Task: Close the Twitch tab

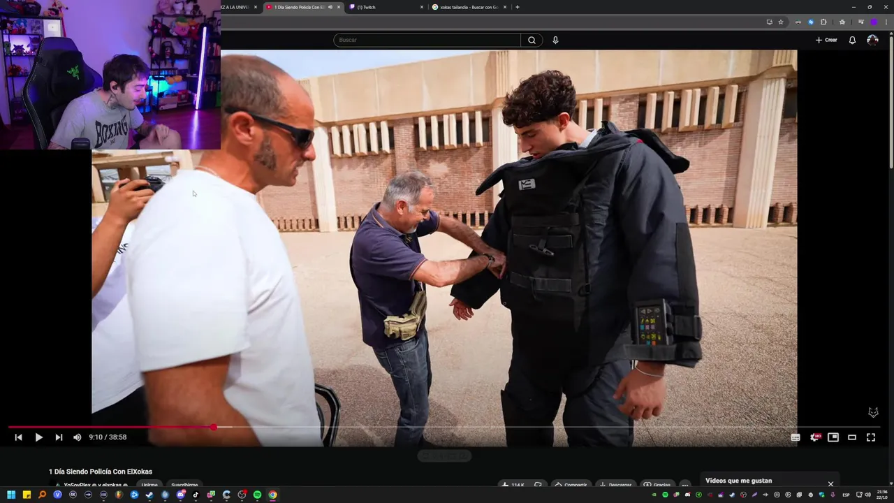Action: click(422, 7)
